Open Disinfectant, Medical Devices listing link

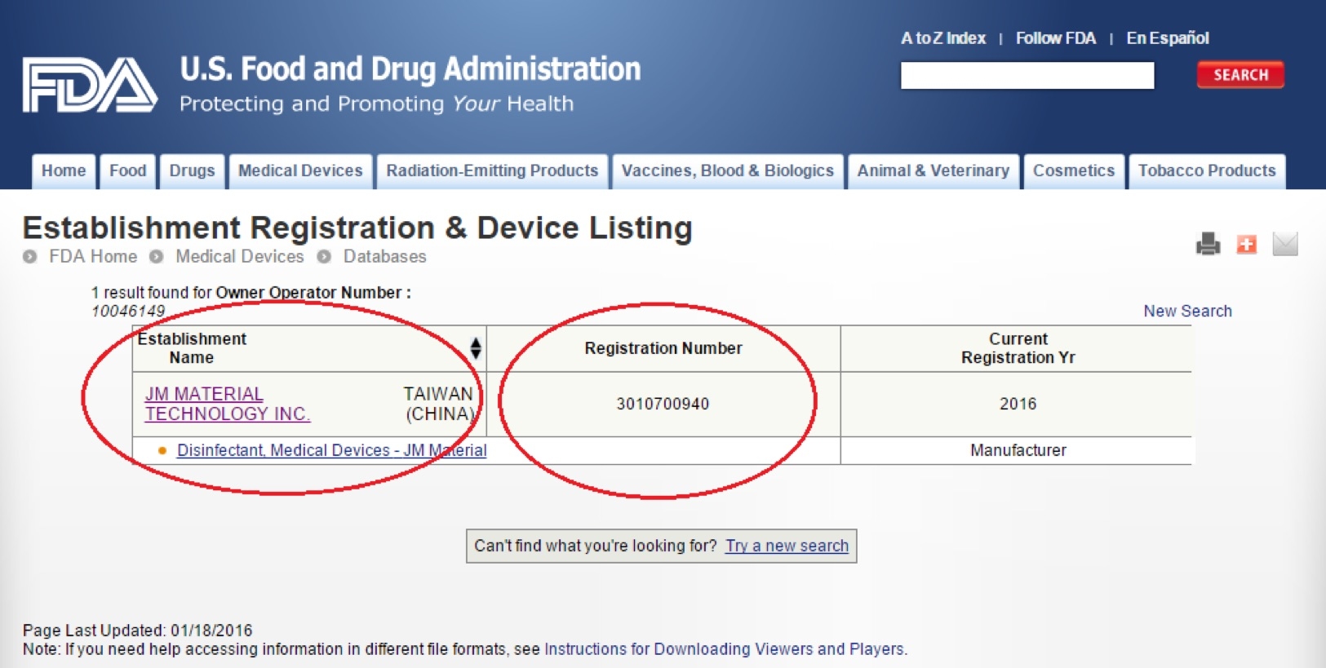point(331,450)
